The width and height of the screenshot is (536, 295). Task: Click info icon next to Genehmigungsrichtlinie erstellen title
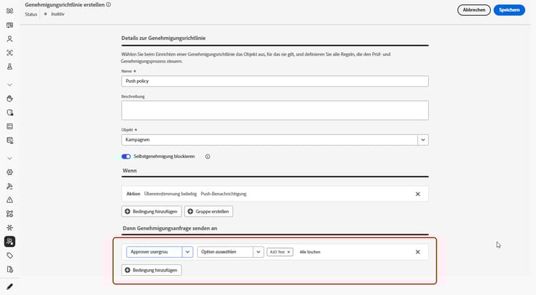coord(109,5)
